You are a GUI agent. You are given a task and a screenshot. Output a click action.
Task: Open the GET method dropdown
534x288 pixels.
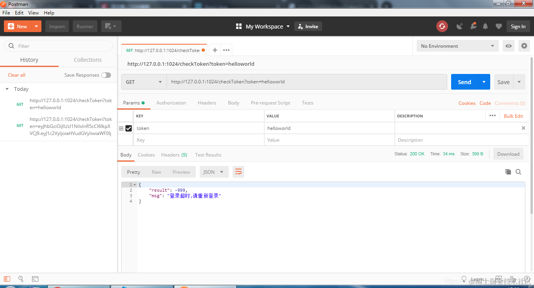pyautogui.click(x=144, y=82)
